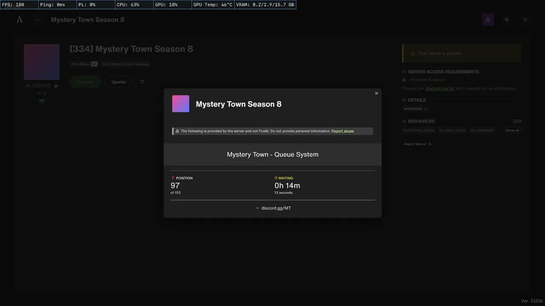Open the settings gear in top bar

tap(507, 20)
